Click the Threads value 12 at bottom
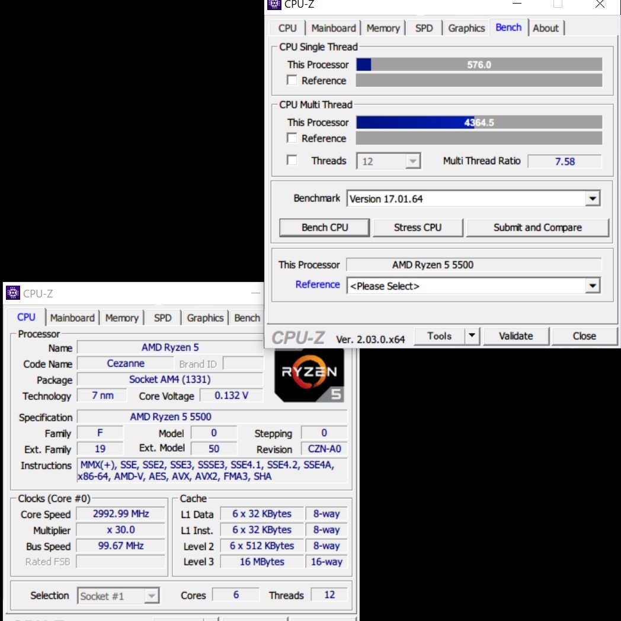This screenshot has width=621, height=621. point(329,594)
